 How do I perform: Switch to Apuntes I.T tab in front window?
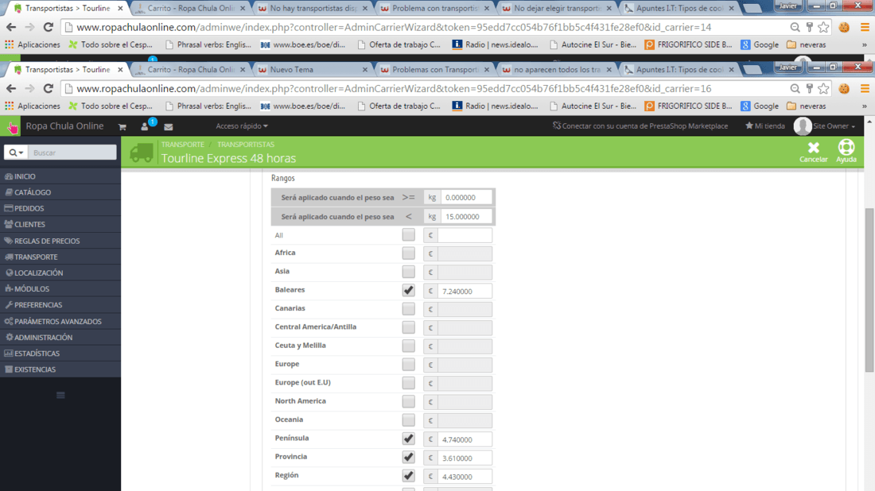[x=678, y=70]
